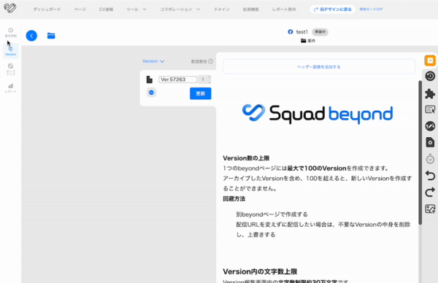Open the puzzle piece extensions icon
Image resolution: width=438 pixels, height=283 pixels.
point(430,93)
